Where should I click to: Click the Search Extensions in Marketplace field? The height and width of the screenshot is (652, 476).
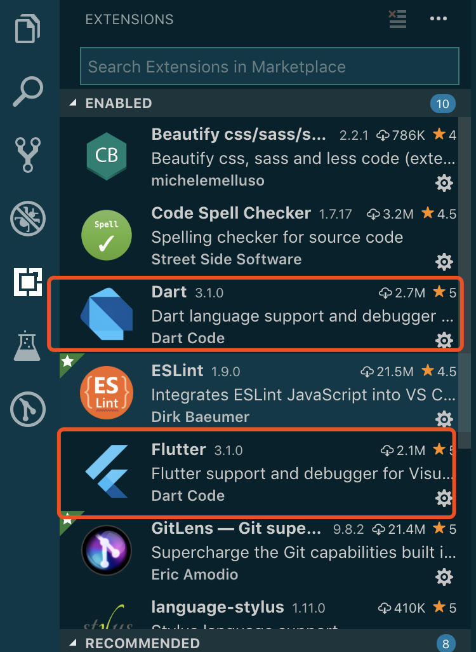coord(269,67)
